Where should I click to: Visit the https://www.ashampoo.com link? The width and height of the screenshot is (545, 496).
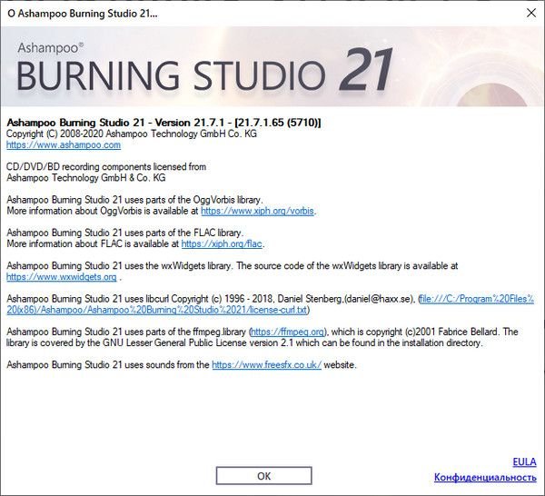pyautogui.click(x=64, y=145)
